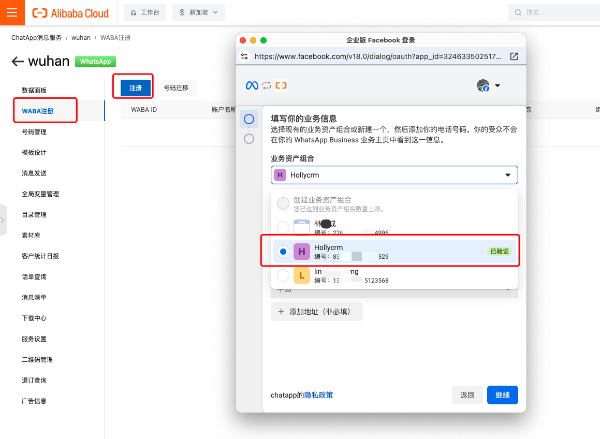Open 退订查询 in sidebar

[x=34, y=380]
